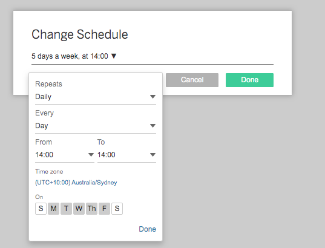Toggle Tuesday day button

(66, 209)
